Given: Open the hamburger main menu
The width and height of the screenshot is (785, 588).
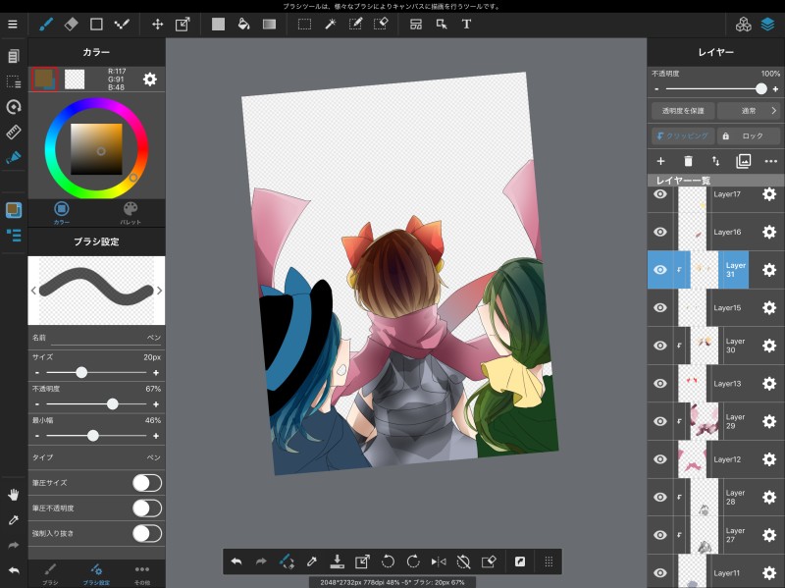Looking at the screenshot, I should (13, 24).
